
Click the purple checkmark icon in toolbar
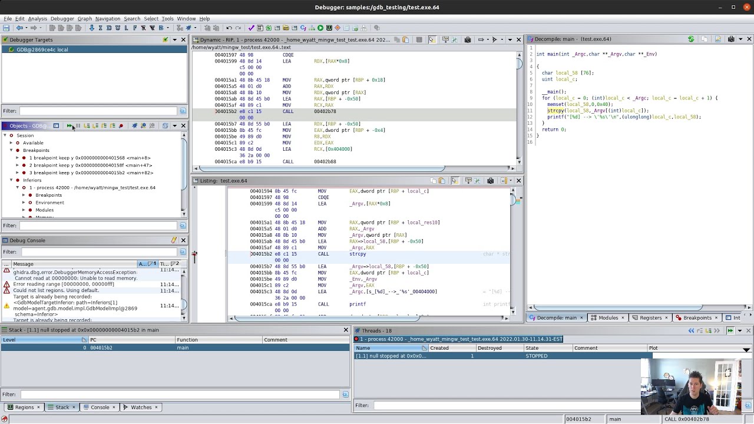(x=251, y=28)
